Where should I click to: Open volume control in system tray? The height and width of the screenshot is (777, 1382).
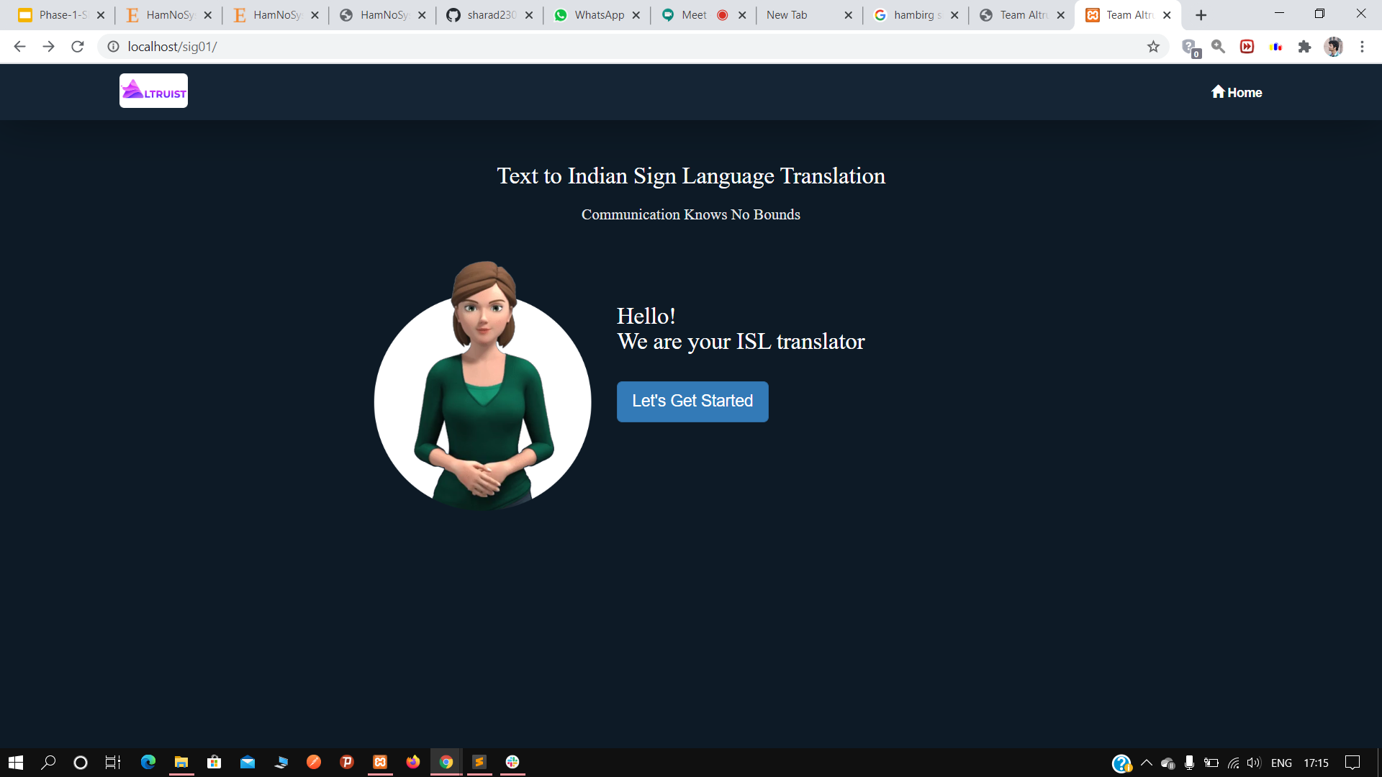point(1254,763)
